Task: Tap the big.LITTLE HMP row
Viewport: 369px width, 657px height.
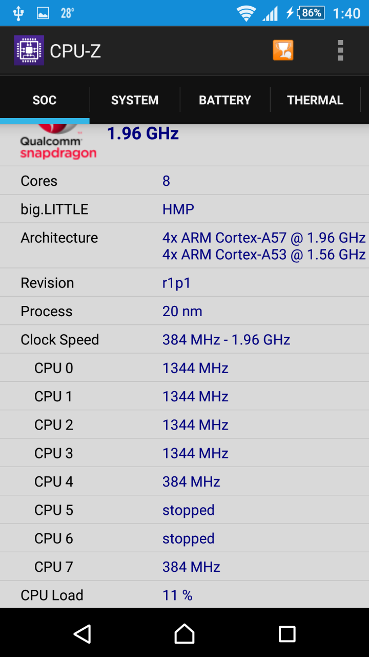Action: pos(184,209)
